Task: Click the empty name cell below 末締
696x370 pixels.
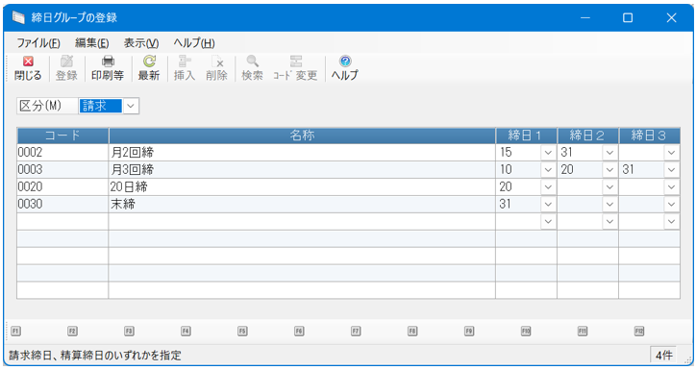Action: pyautogui.click(x=302, y=222)
